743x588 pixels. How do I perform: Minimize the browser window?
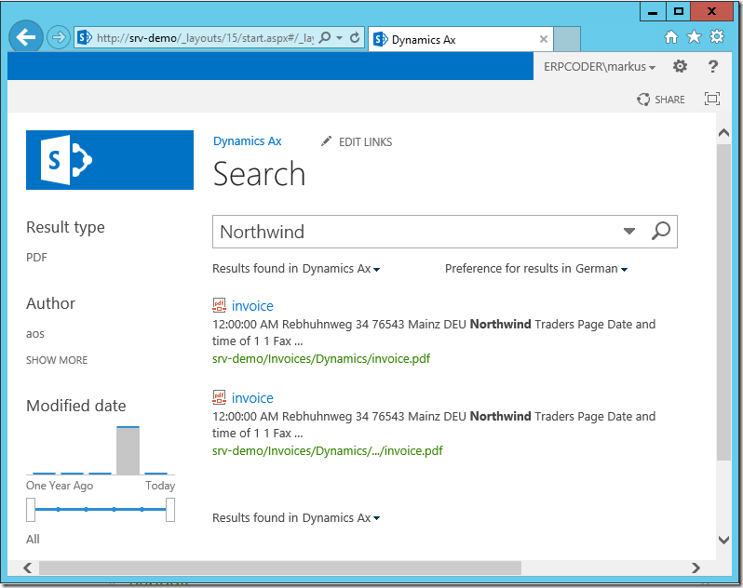tap(653, 11)
